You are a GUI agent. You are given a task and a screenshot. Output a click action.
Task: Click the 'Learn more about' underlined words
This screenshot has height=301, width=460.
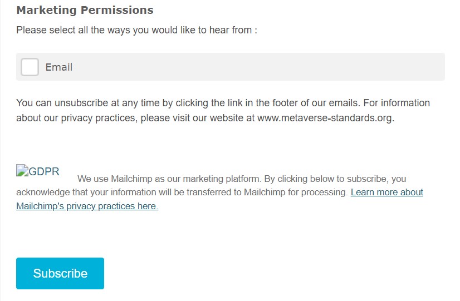coord(386,193)
